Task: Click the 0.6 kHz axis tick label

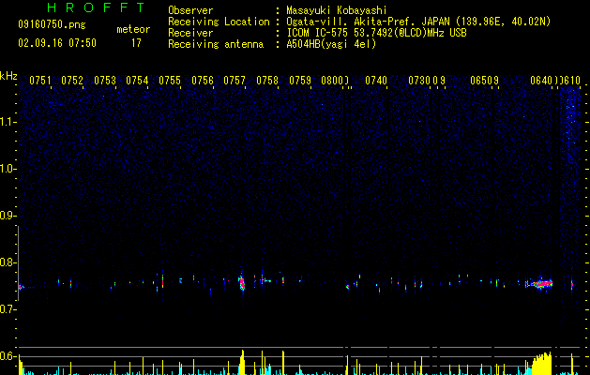Action: (x=8, y=356)
